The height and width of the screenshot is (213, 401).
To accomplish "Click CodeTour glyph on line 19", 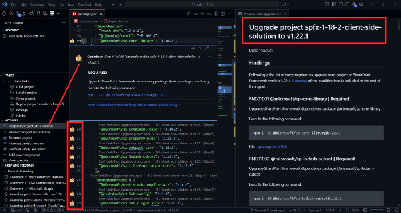I will [72, 41].
